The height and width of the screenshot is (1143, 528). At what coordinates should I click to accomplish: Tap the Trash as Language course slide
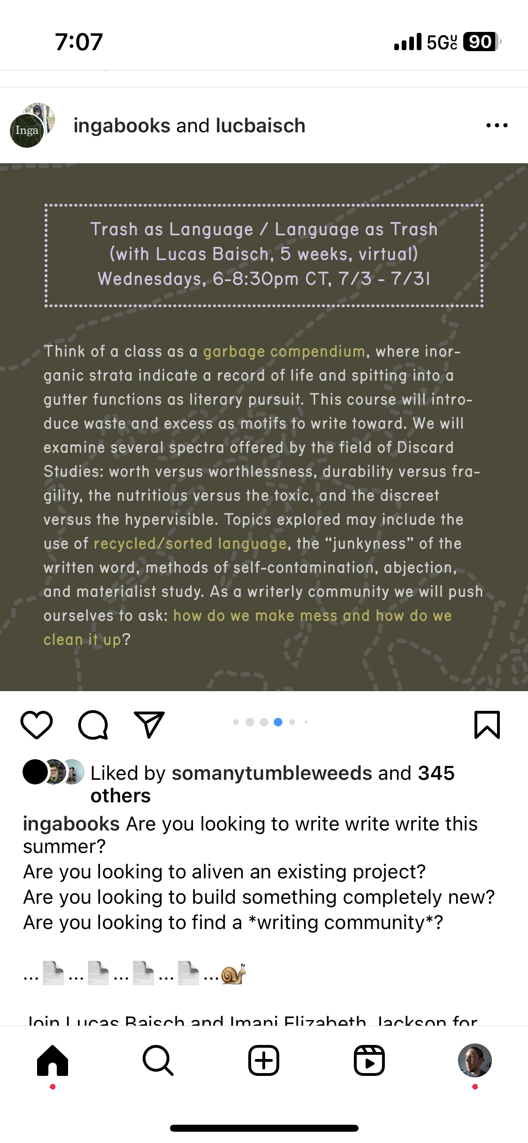coord(264,427)
